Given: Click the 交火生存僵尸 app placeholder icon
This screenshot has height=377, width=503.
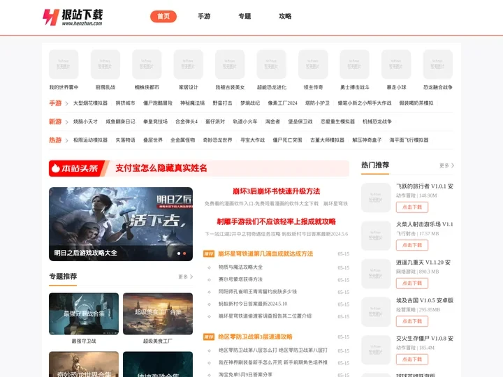Looking at the screenshot, I should point(376,350).
